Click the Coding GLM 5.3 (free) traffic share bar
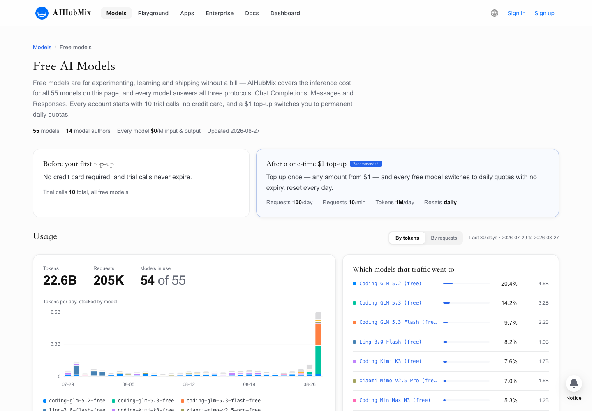Screen dimensions: 592x411 pos(466,303)
